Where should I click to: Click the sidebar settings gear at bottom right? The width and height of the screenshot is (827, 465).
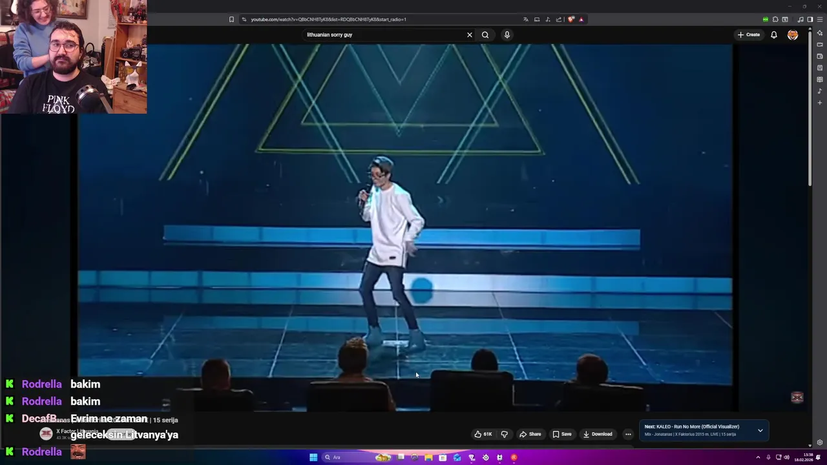tap(820, 442)
